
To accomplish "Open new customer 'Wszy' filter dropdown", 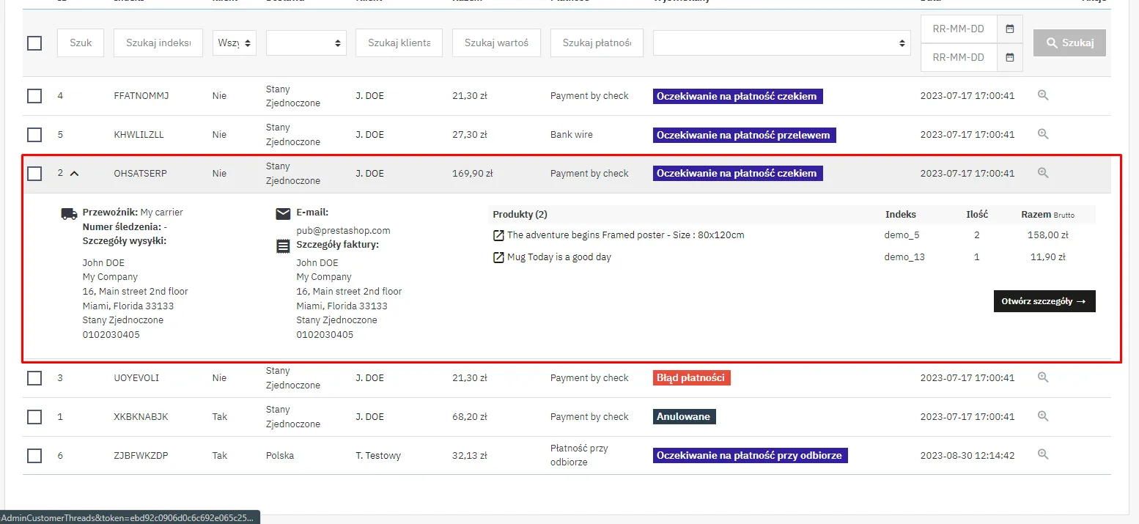I will tap(234, 43).
